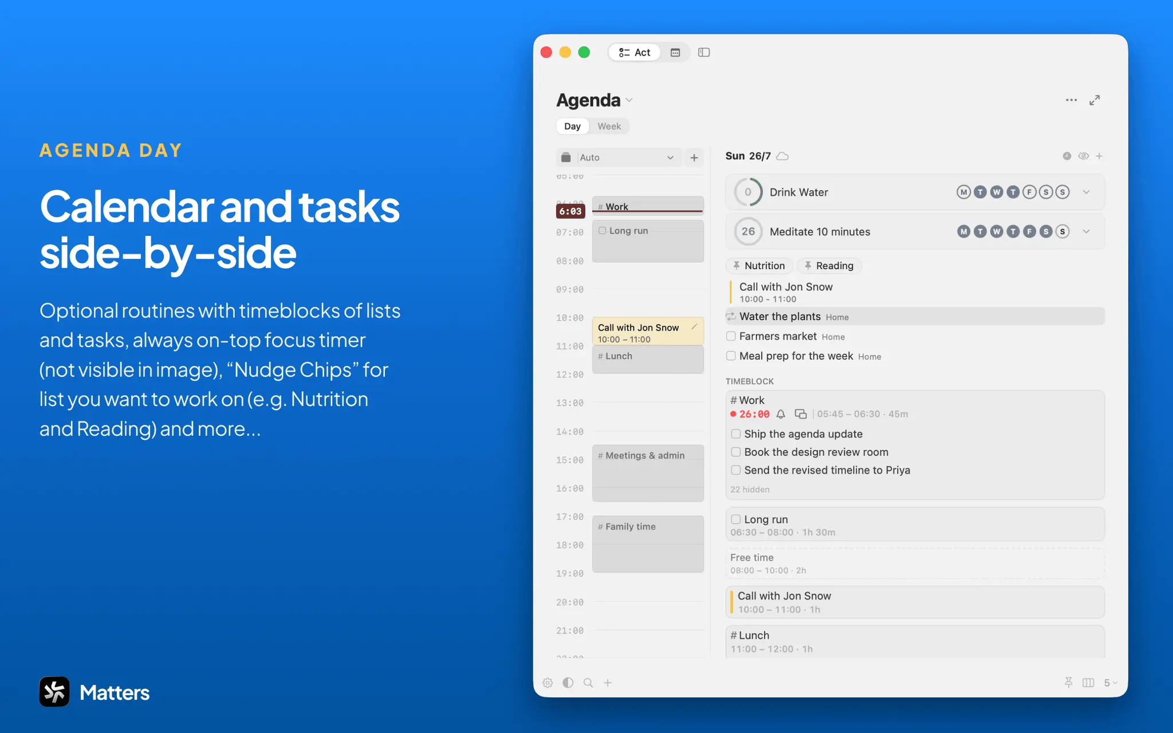Click the 6:03 current time marker

(x=570, y=211)
